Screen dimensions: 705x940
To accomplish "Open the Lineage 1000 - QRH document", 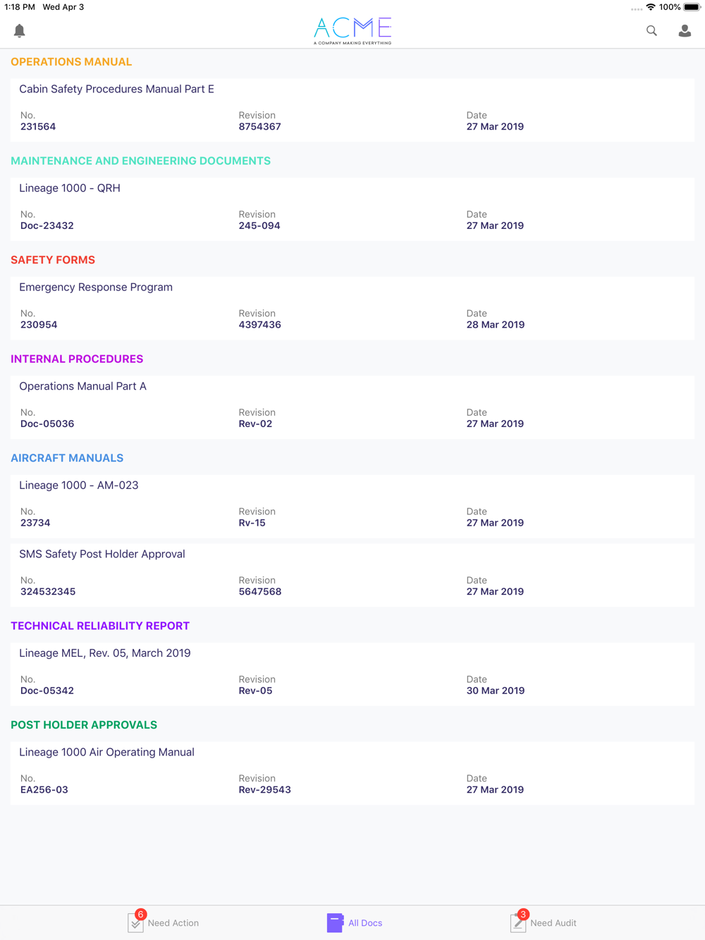I will [x=70, y=188].
